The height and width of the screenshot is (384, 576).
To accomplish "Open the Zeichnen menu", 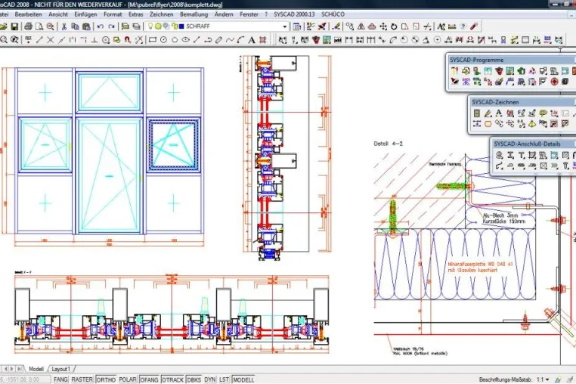I will [x=161, y=14].
